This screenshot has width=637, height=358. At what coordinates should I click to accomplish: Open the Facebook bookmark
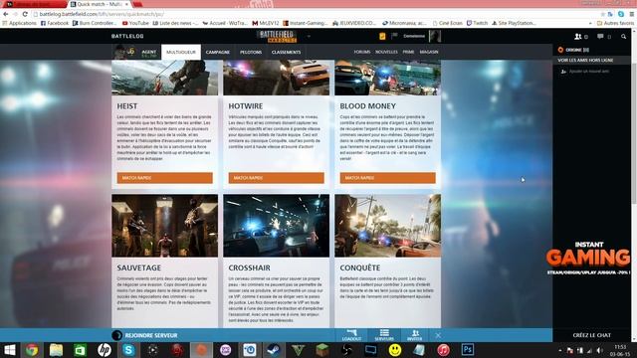pyautogui.click(x=55, y=23)
